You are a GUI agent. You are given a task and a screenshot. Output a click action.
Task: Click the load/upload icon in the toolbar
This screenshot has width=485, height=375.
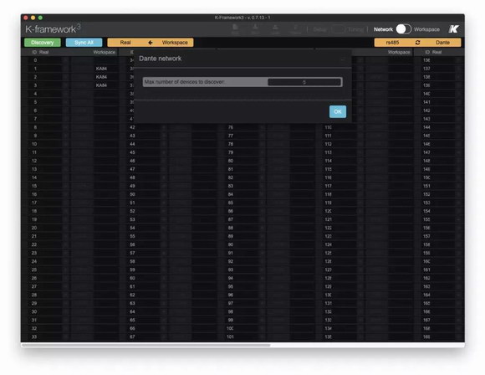(x=275, y=28)
